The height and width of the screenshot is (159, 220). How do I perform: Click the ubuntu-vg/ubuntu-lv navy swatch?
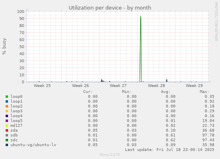7,145
